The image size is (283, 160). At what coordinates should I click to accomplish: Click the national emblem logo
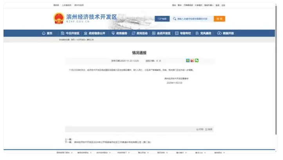point(59,19)
